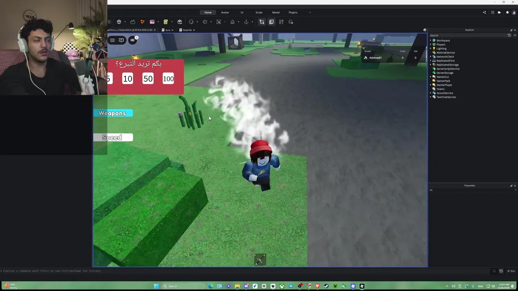518x291 pixels.
Task: Click the viewport settings gear icon
Action: pos(425,30)
